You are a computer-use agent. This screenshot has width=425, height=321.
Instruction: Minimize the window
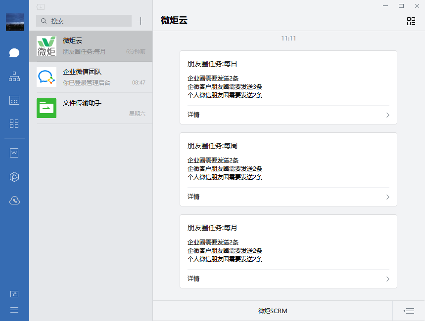pyautogui.click(x=385, y=6)
